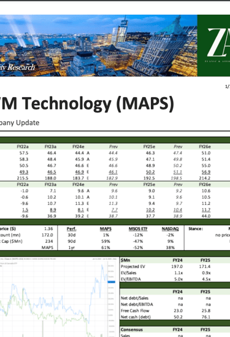The width and height of the screenshot is (230, 337).
Task: Select the Projected EV row label
Action: (133, 266)
